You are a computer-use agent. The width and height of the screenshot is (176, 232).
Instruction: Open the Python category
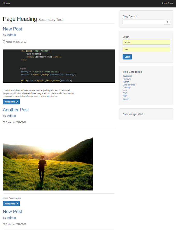point(126,82)
